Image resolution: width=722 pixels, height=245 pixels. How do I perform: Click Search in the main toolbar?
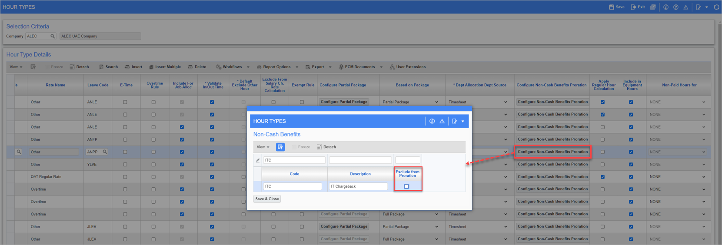click(108, 67)
